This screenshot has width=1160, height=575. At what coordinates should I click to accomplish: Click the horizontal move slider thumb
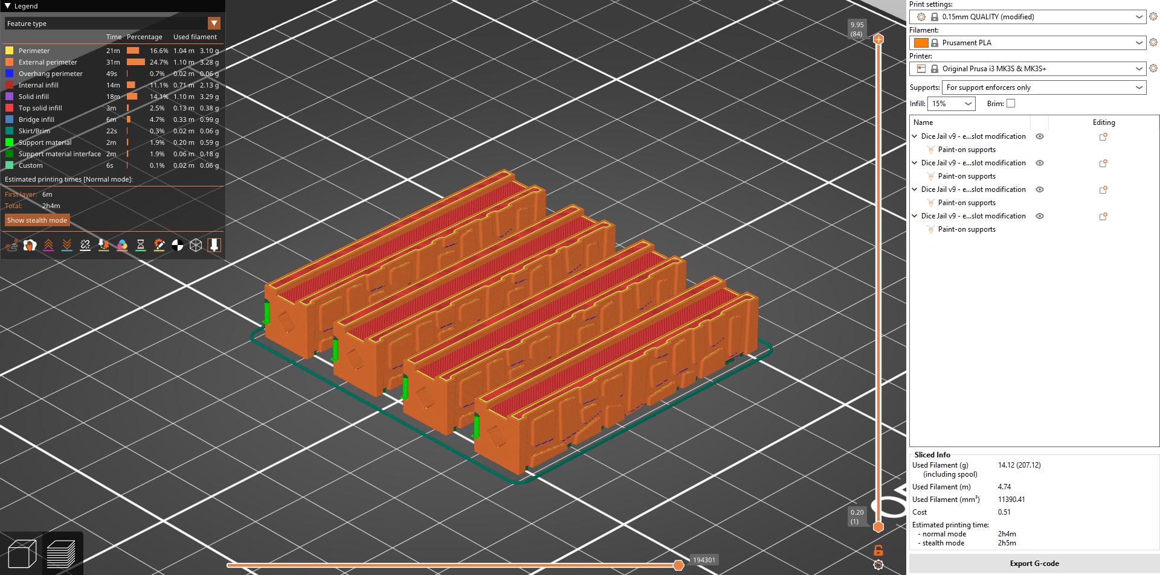tap(678, 565)
